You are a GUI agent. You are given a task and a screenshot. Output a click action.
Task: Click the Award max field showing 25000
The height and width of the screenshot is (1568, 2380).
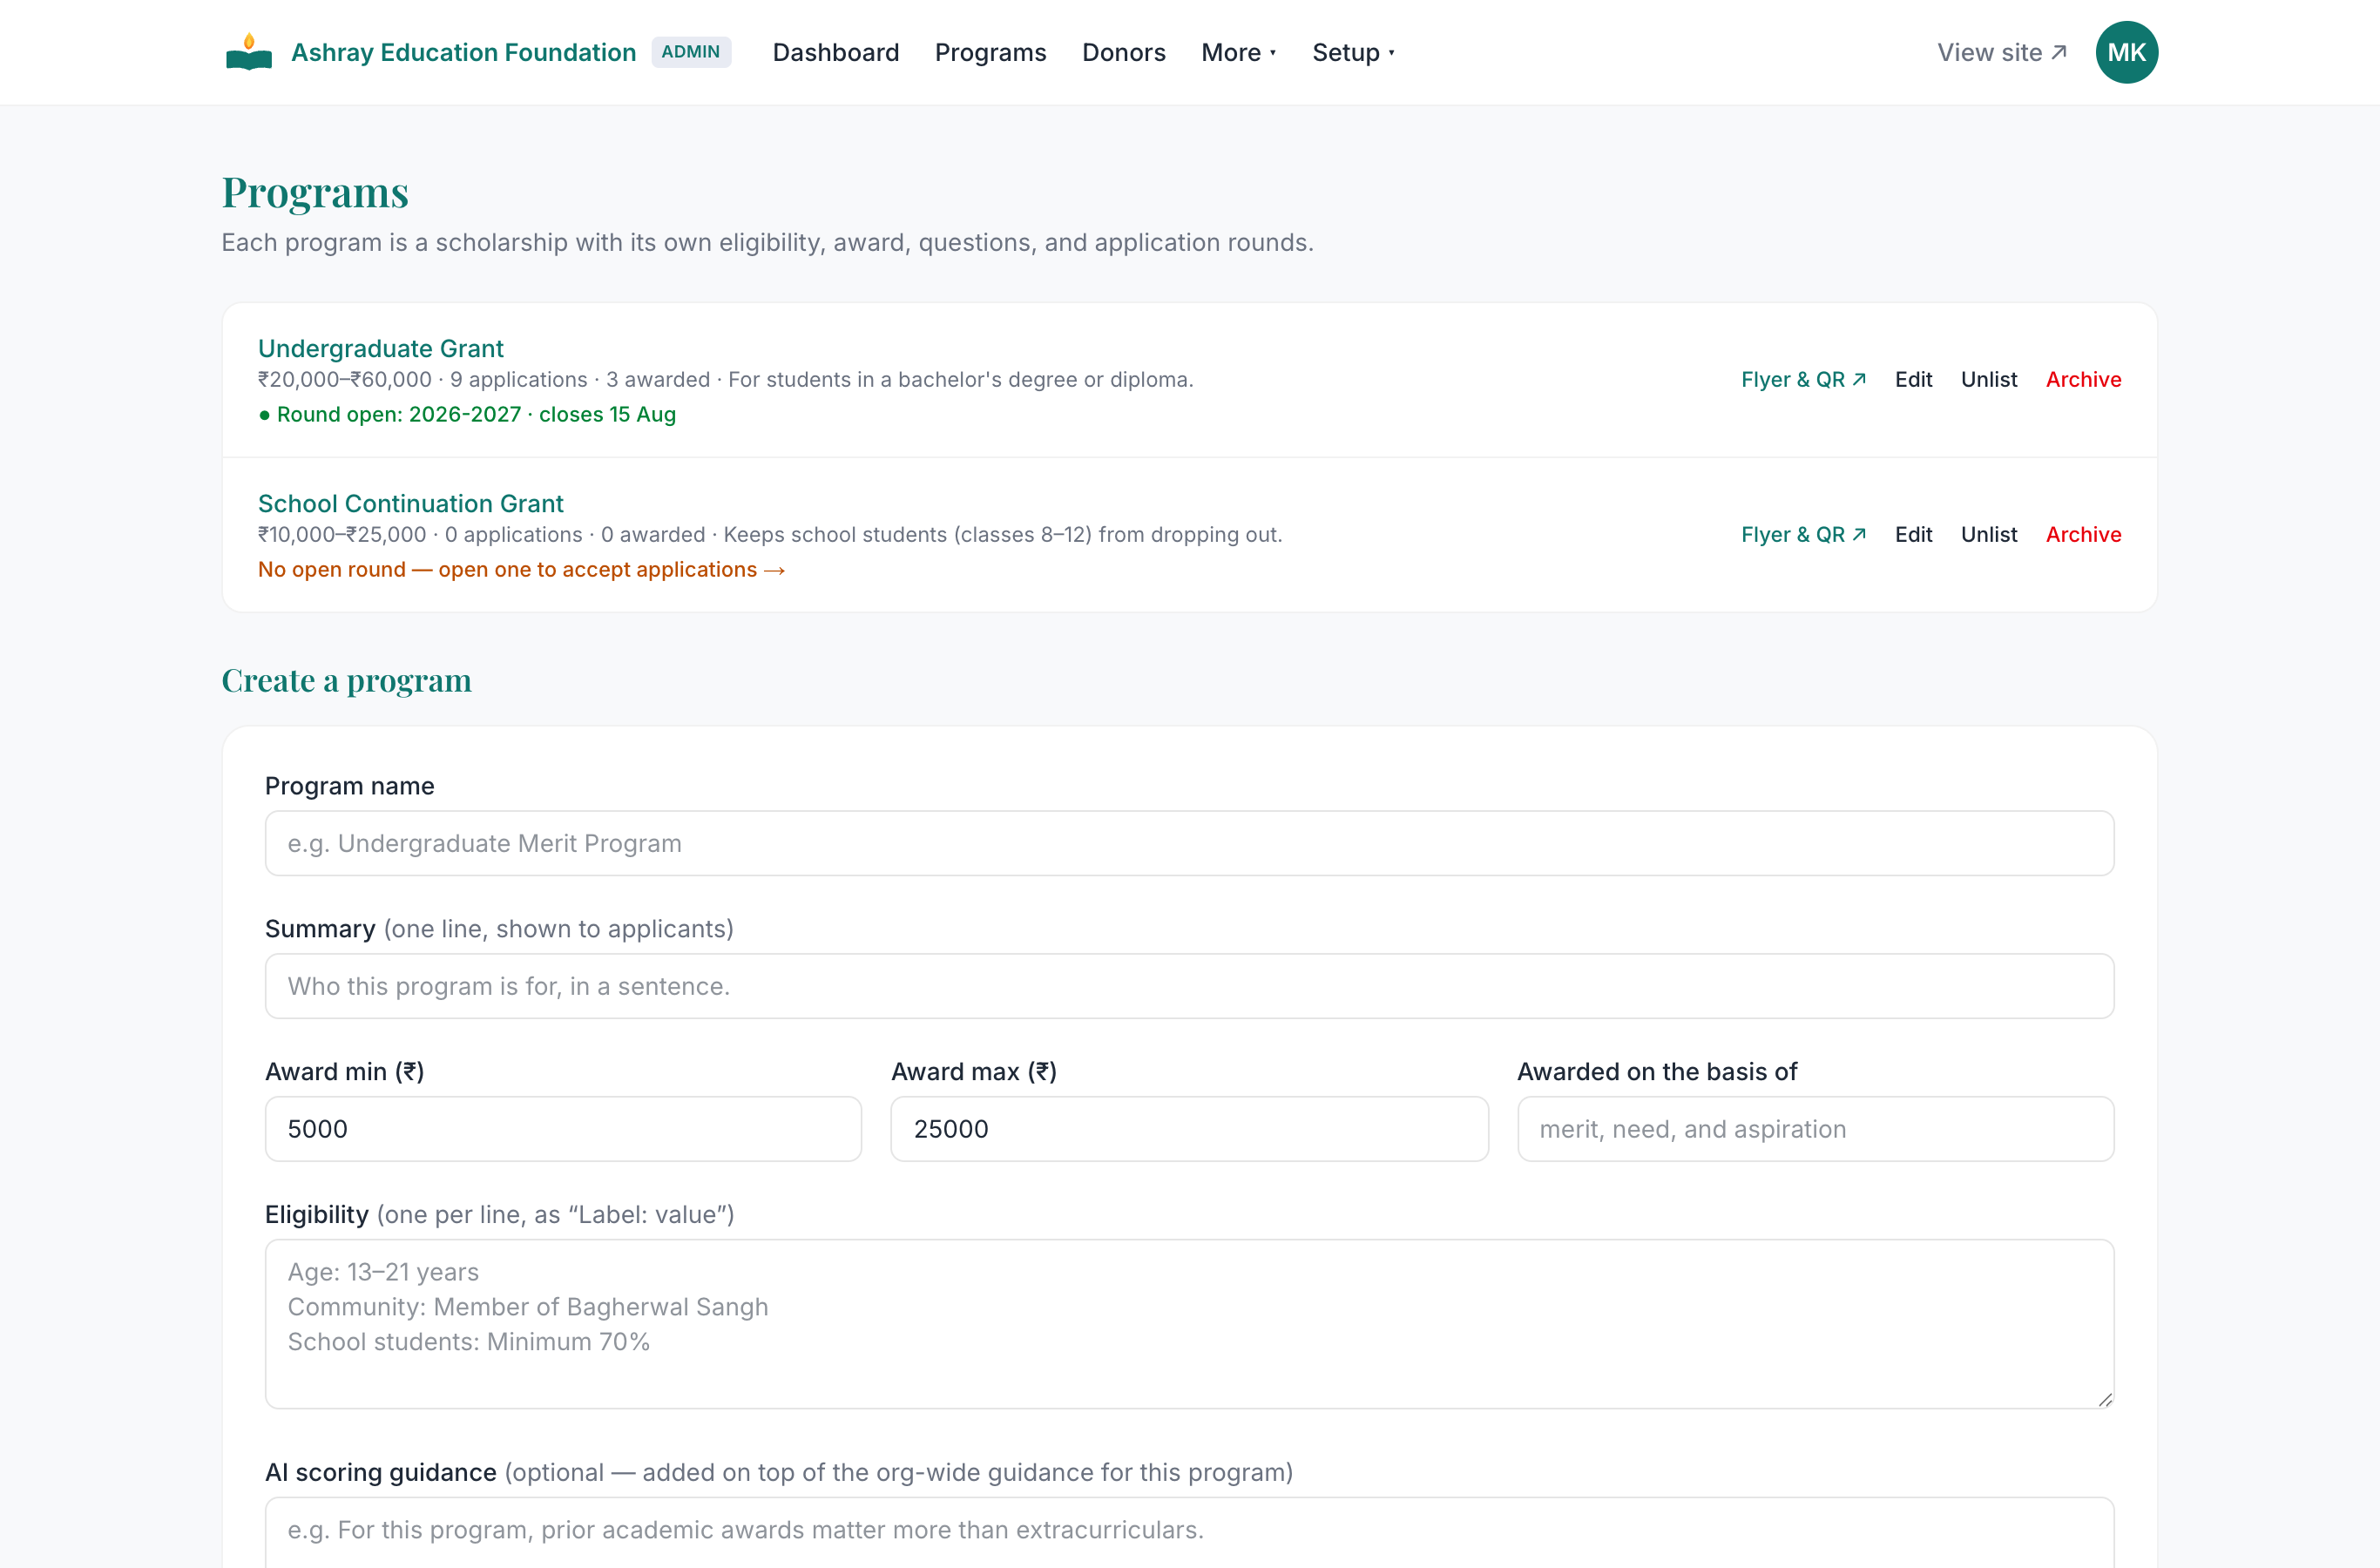(1189, 1129)
